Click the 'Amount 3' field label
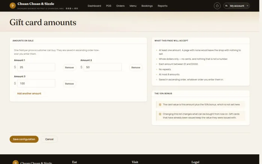The width and height of the screenshot is (262, 164). pos(20,76)
